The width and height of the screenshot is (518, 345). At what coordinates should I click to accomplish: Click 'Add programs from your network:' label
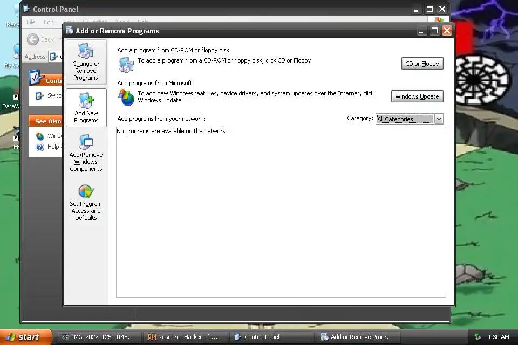click(161, 119)
